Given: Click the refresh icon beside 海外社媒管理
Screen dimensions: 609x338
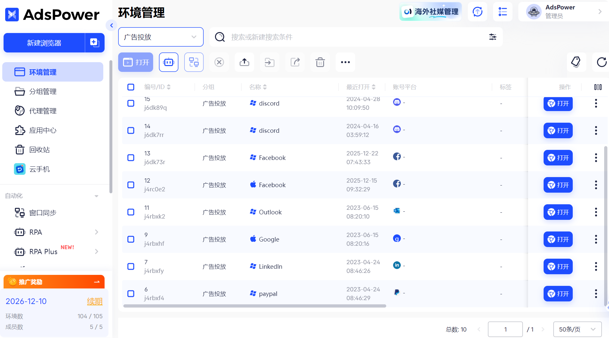Looking at the screenshot, I should pos(477,11).
